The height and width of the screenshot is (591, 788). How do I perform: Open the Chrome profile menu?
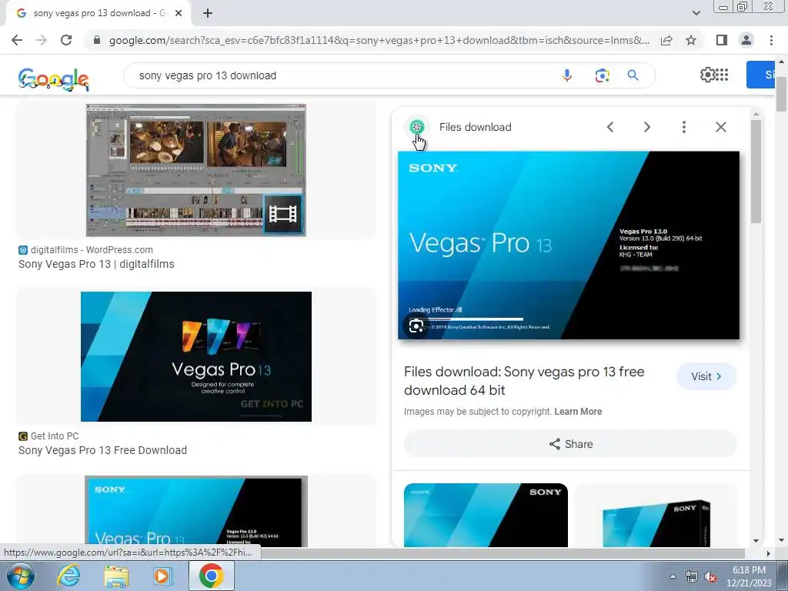pos(746,40)
